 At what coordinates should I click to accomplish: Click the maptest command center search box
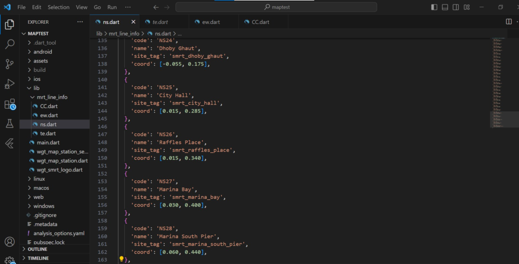click(x=276, y=7)
